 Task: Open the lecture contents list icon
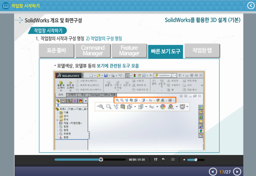coord(173,159)
